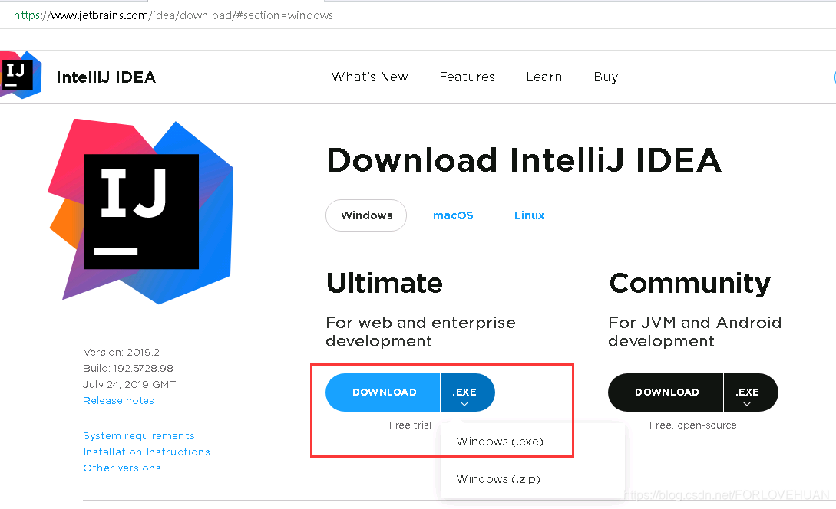This screenshot has height=509, width=836.
Task: Click the IntelliJ IDEA logo icon in header
Action: [21, 75]
